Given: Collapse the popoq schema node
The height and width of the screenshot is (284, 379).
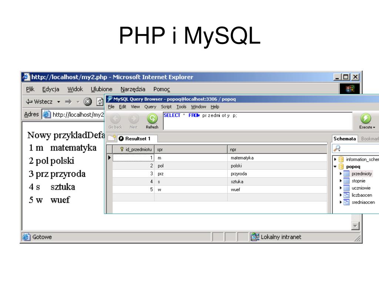Looking at the screenshot, I should coord(335,166).
